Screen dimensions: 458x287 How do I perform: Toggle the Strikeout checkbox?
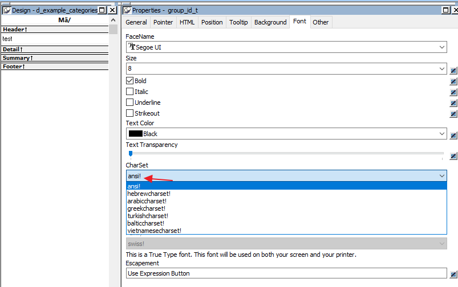coord(129,113)
